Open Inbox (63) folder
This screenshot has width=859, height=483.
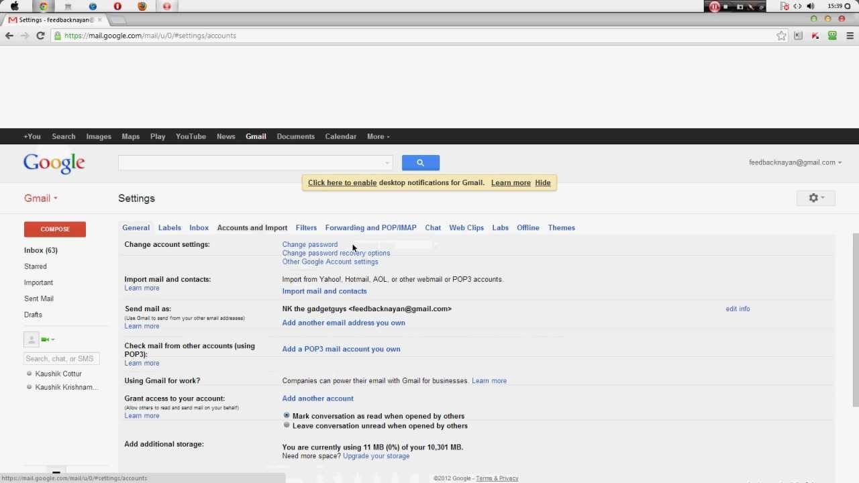41,250
